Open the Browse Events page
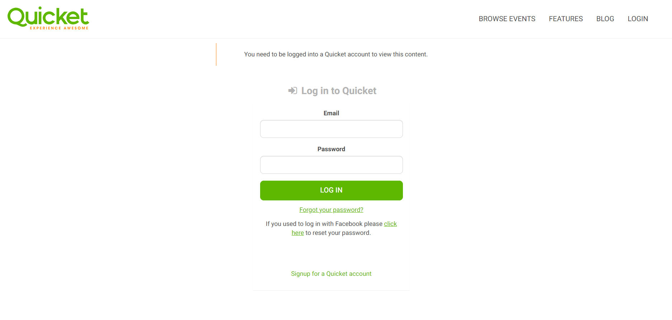Viewport: 672px width, 320px height. 507,19
